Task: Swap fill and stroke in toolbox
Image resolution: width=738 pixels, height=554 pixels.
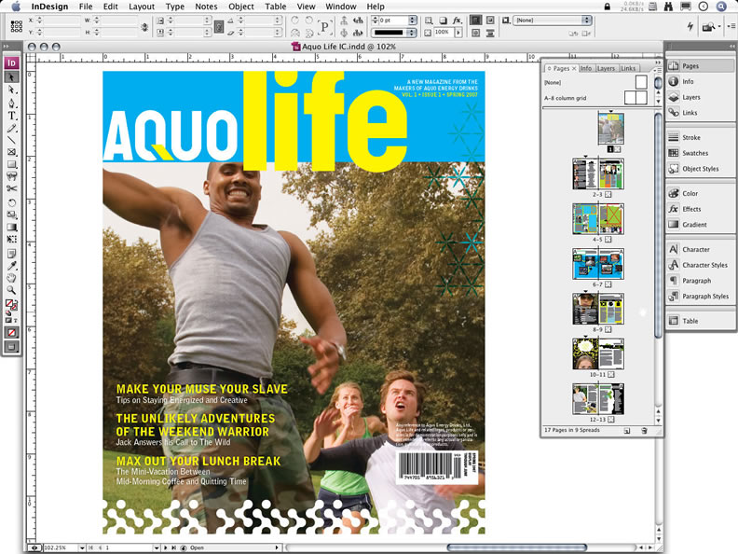Action: coord(16,302)
